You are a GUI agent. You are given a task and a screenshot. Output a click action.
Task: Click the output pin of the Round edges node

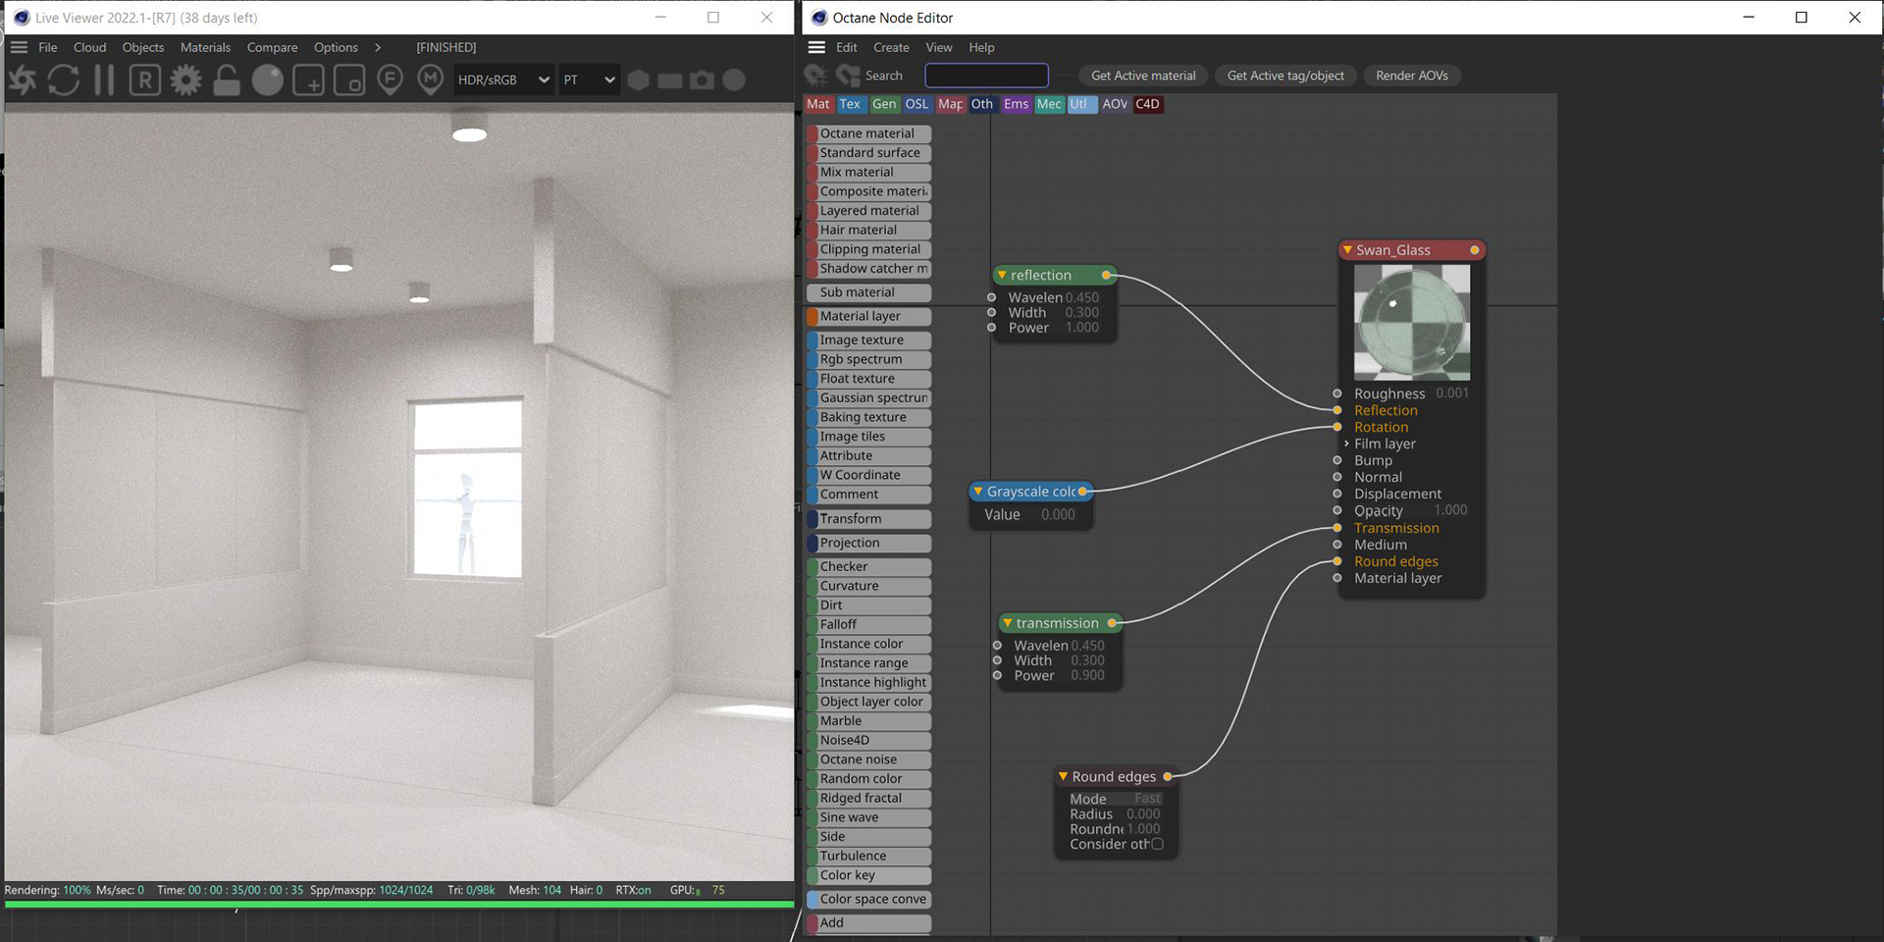click(x=1168, y=776)
